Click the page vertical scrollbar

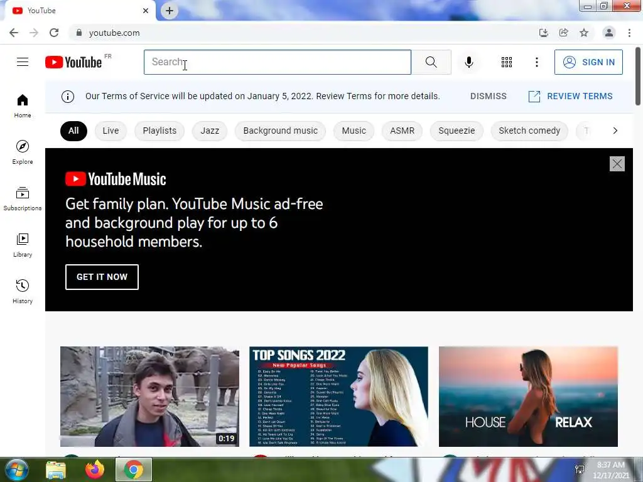[x=638, y=76]
